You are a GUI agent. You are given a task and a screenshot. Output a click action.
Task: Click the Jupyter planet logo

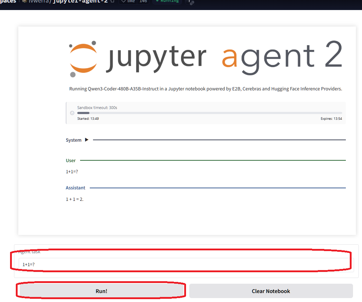click(83, 59)
